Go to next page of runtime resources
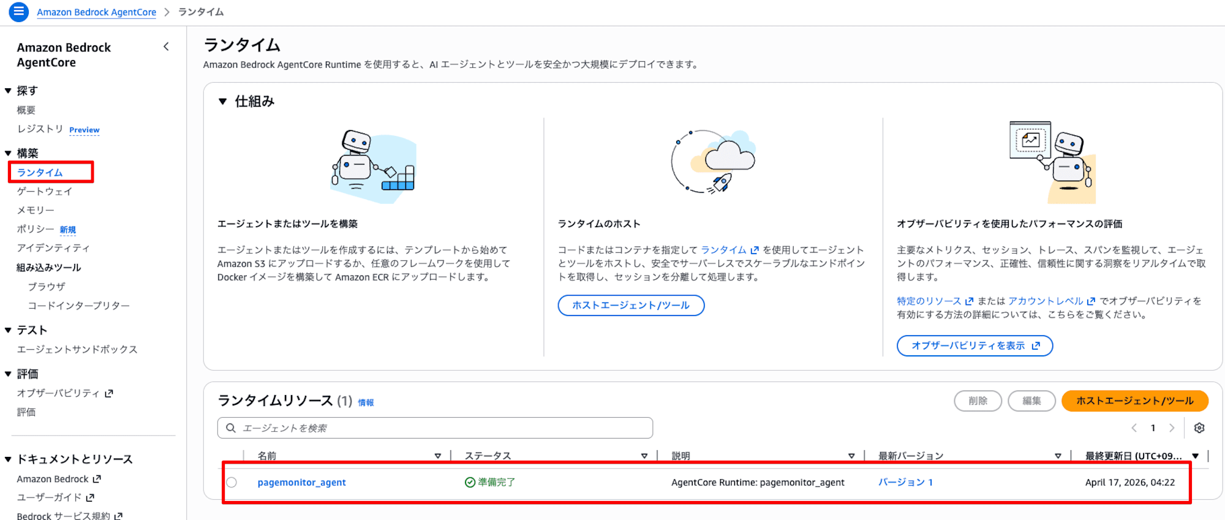Viewport: 1225px width, 520px height. coord(1172,428)
